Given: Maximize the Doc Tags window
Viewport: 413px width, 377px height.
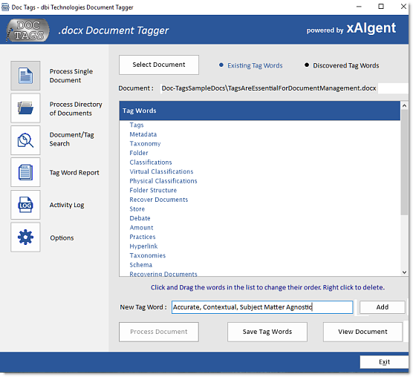Looking at the screenshot, I should (x=381, y=7).
